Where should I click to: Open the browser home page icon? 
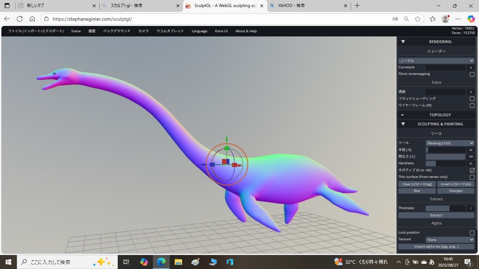tap(32, 19)
